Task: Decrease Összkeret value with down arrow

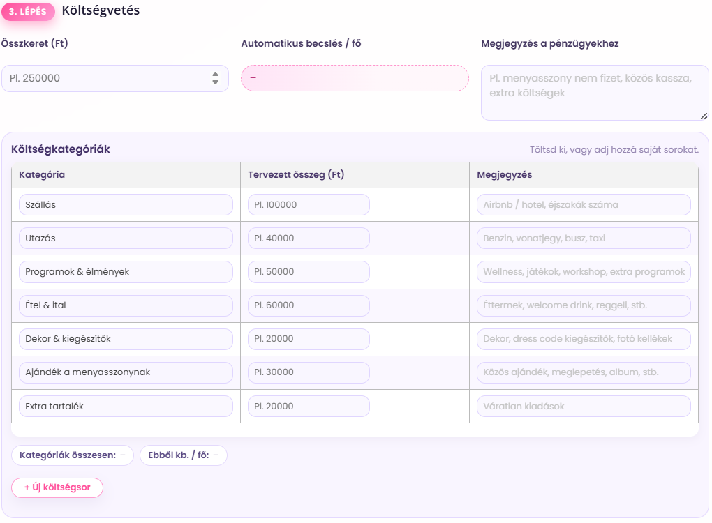Action: (x=215, y=83)
